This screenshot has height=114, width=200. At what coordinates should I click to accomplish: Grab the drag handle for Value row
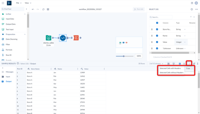(152, 42)
